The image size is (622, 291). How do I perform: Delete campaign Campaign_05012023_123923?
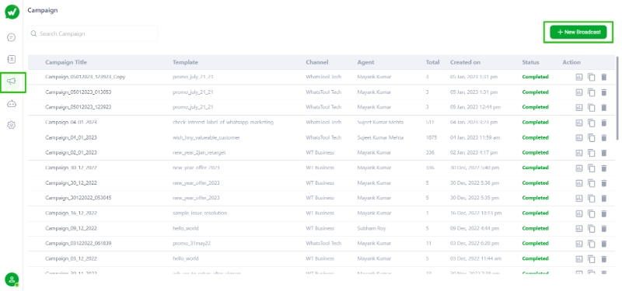604,107
